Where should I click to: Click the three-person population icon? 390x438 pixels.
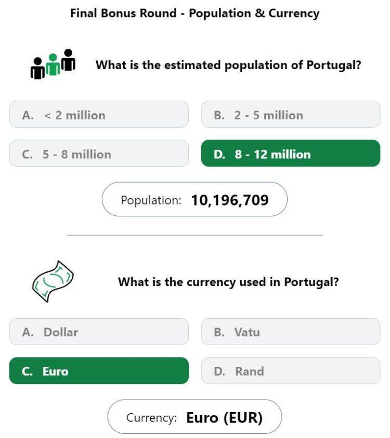pyautogui.click(x=53, y=64)
